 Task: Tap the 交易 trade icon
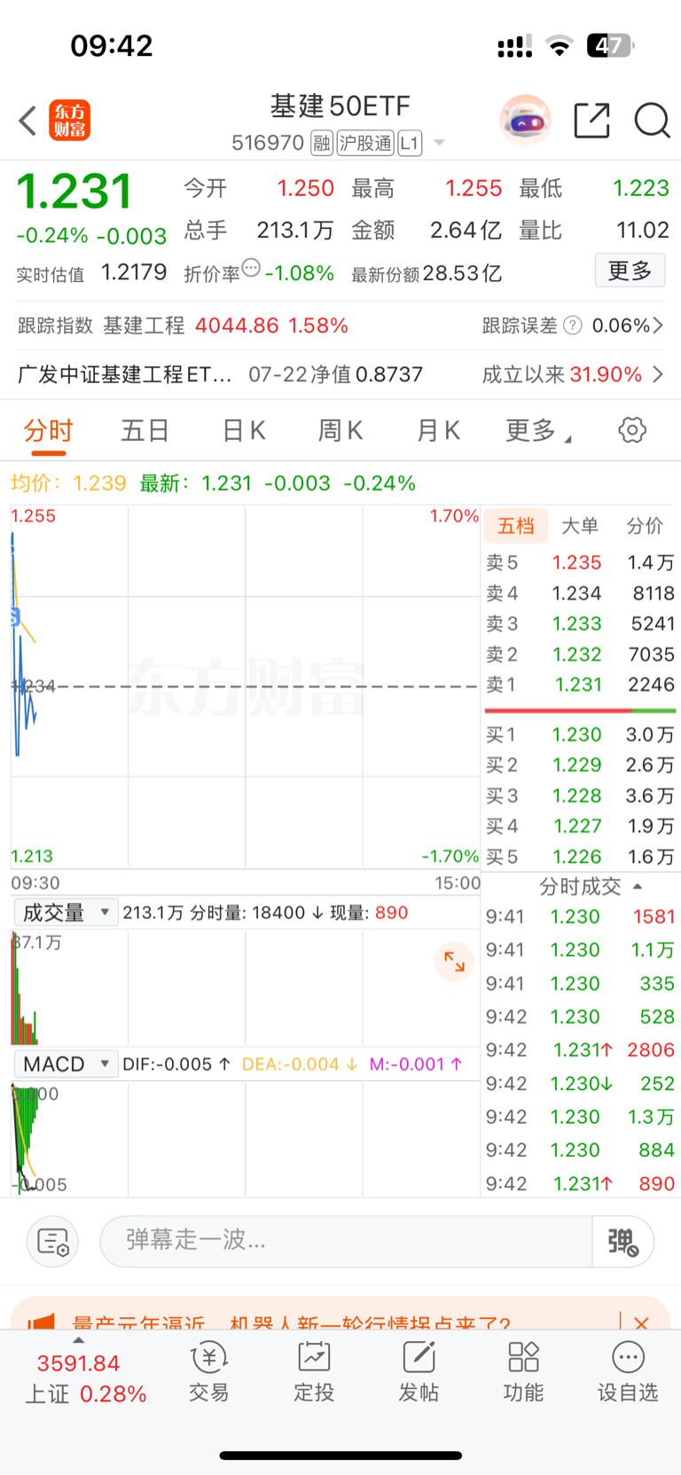click(209, 1372)
